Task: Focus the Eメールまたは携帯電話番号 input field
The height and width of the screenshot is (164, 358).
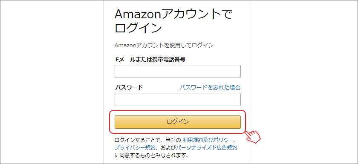Action: point(178,72)
